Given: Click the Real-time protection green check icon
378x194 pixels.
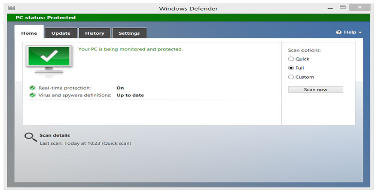Looking at the screenshot, I should click(32, 88).
